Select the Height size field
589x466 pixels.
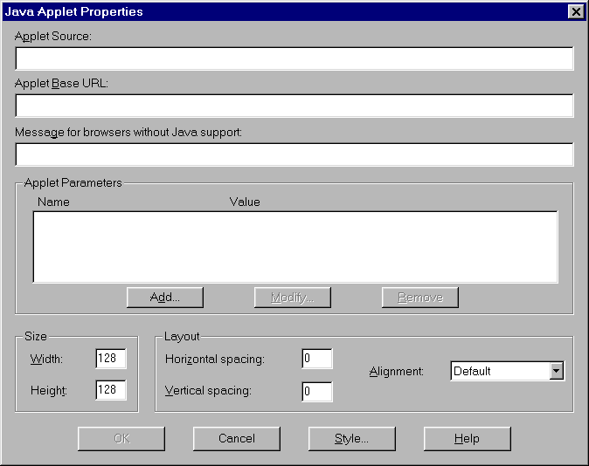click(111, 390)
